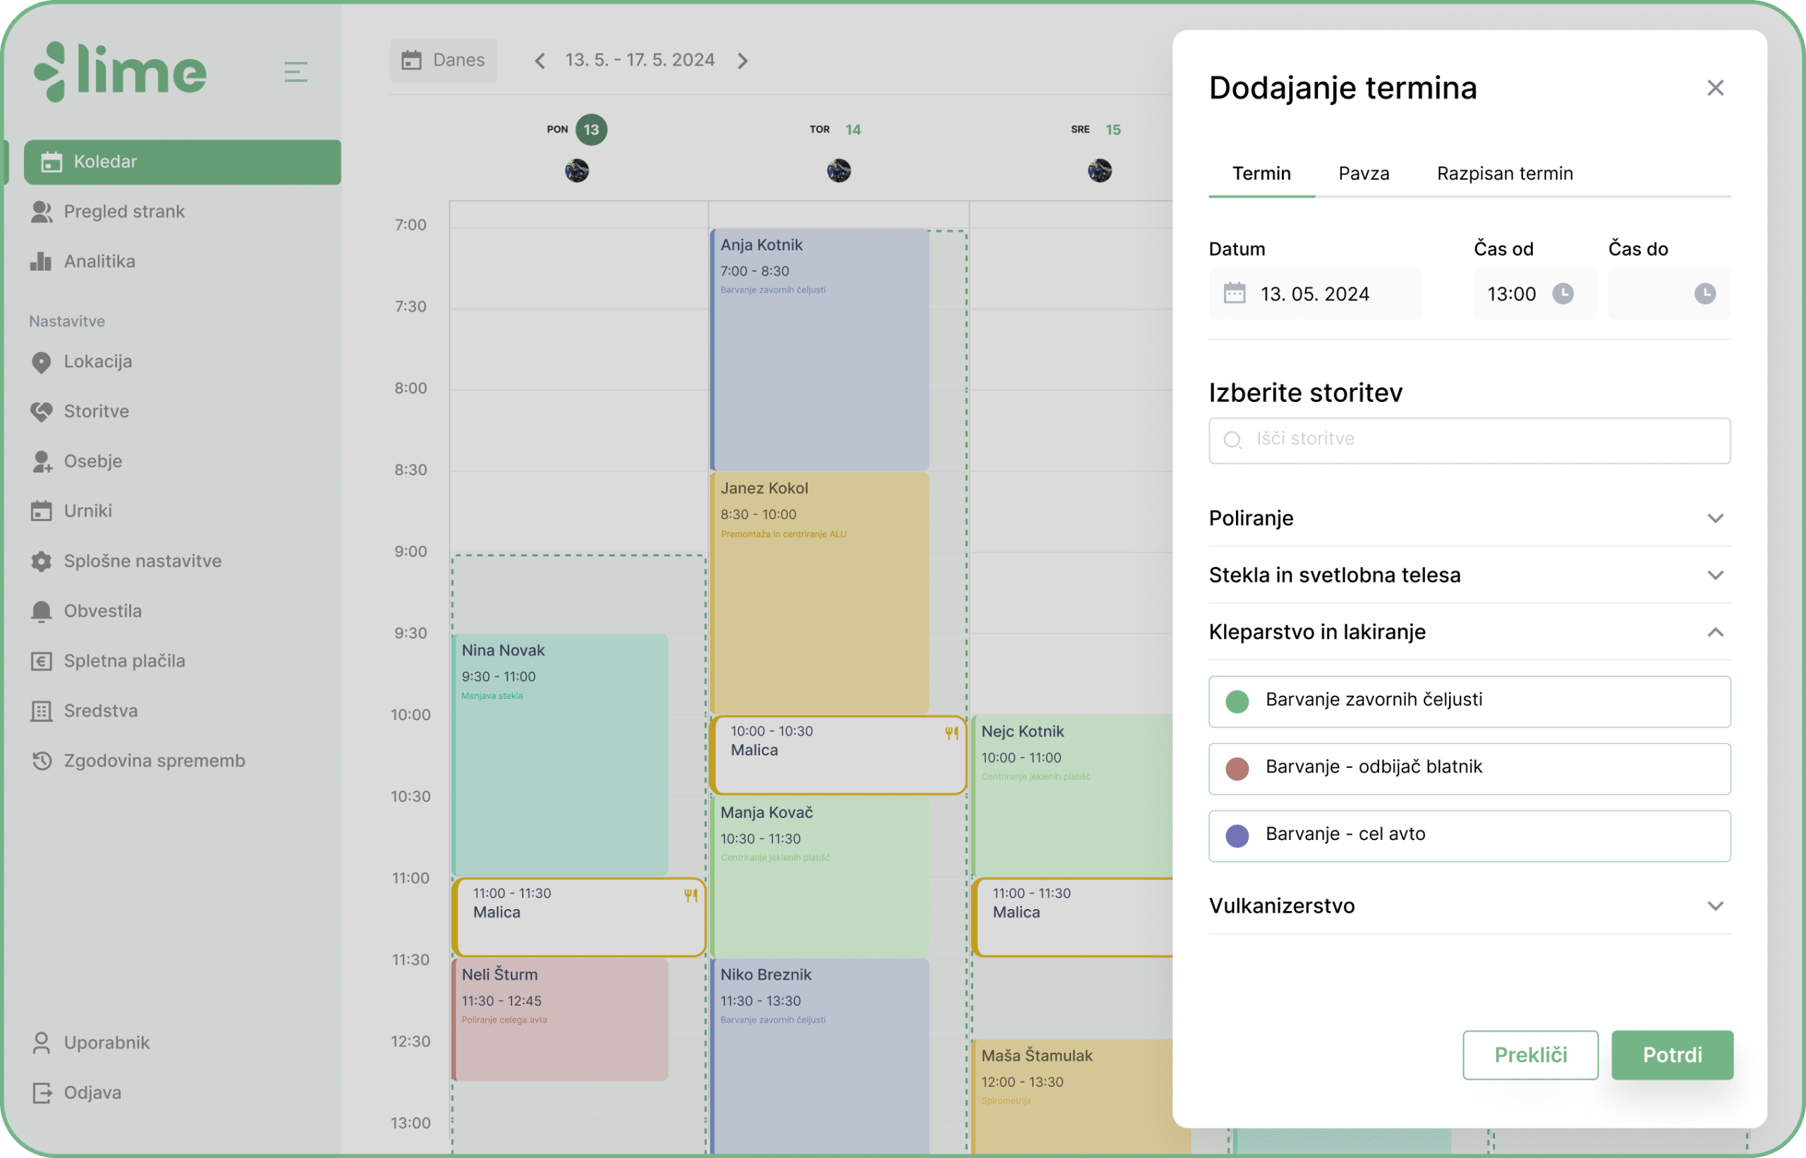The height and width of the screenshot is (1158, 1806).
Task: Select Barvanje - cel avto service
Action: [1469, 836]
